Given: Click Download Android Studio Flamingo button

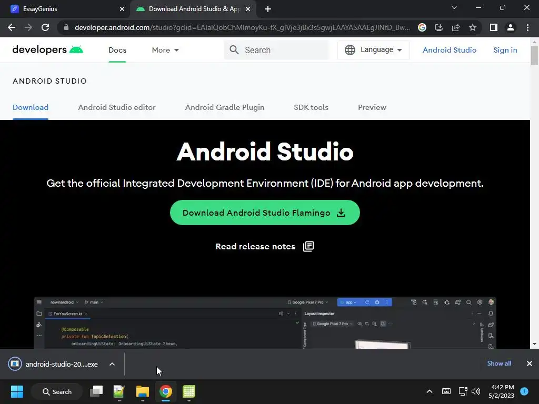Looking at the screenshot, I should [x=265, y=213].
